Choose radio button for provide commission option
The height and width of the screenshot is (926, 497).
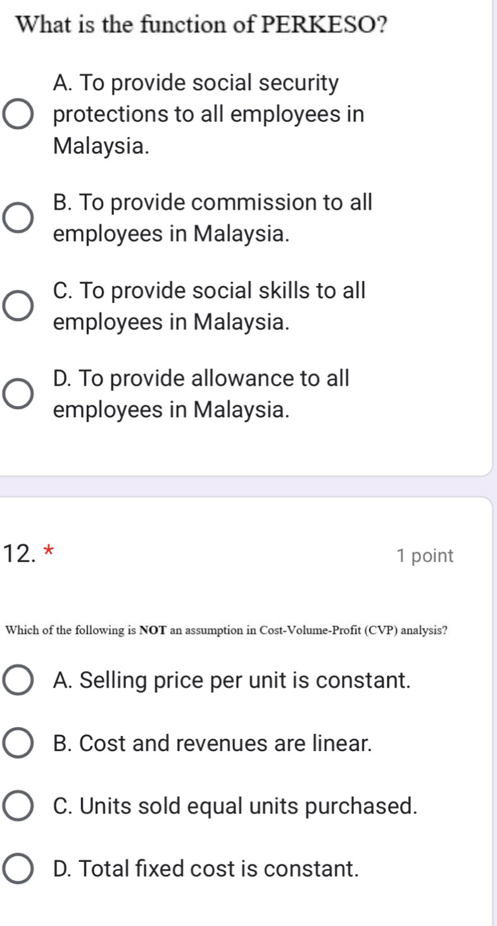point(18,219)
